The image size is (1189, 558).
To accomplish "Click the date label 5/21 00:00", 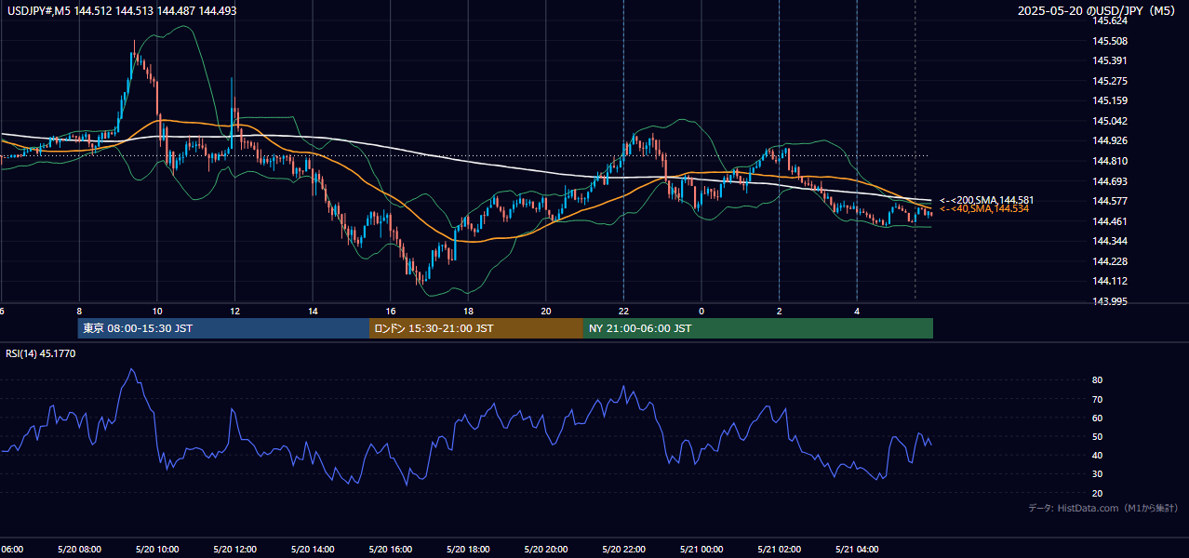I will [x=701, y=549].
